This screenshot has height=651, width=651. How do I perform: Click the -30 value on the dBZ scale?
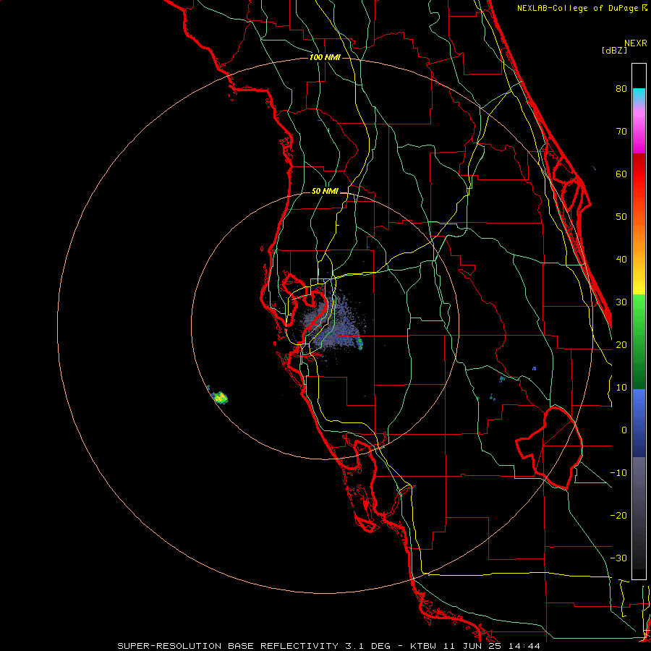pyautogui.click(x=618, y=558)
